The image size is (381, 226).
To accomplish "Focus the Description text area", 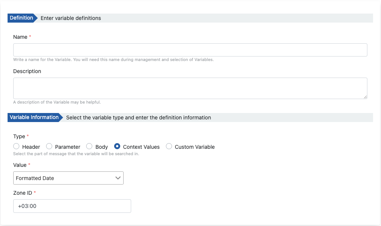I will [x=190, y=88].
